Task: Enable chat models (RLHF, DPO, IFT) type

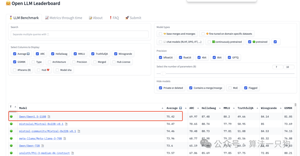Action: point(161,42)
